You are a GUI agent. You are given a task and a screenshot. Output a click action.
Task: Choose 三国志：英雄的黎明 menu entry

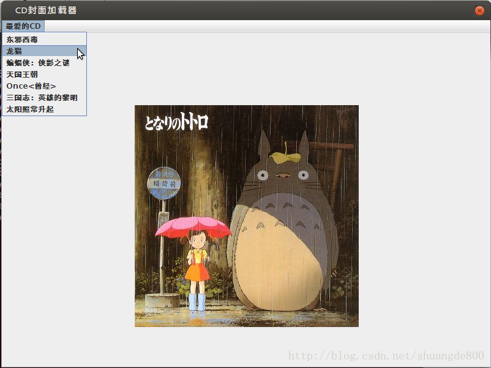tap(45, 98)
